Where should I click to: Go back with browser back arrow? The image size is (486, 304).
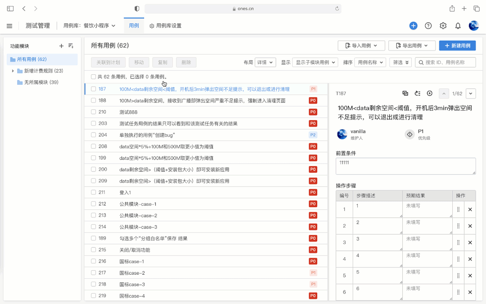tap(24, 9)
